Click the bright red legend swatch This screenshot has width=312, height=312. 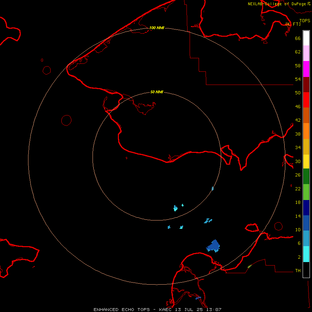(x=306, y=100)
